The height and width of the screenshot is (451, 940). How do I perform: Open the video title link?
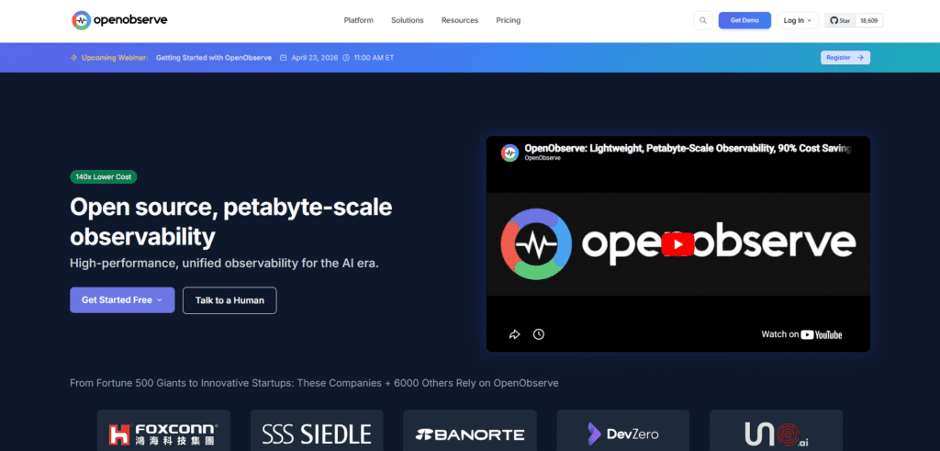click(688, 148)
